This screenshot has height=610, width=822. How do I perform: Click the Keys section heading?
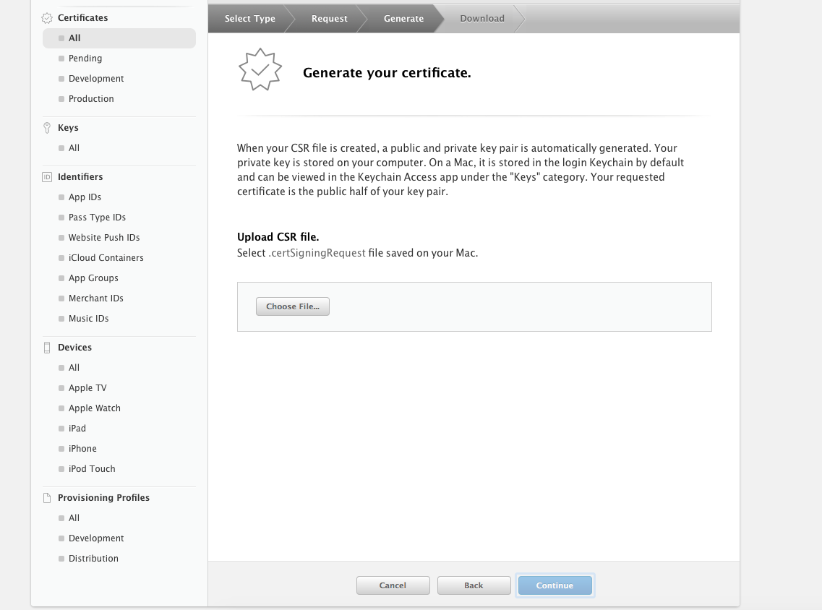68,128
